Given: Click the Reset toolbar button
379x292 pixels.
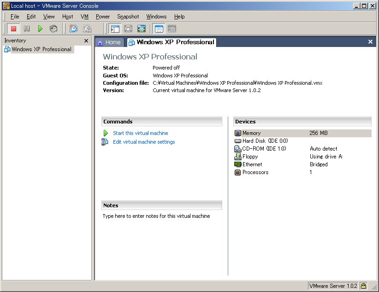Looking at the screenshot, I should pos(53,29).
